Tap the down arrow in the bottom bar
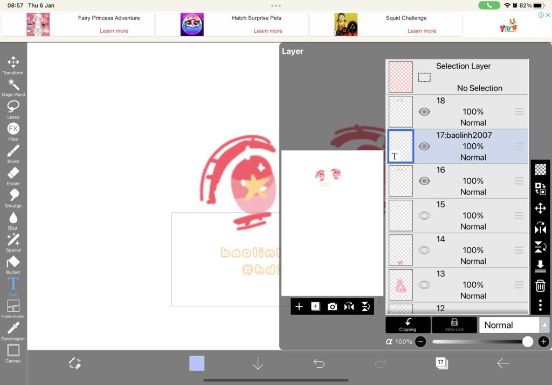This screenshot has height=385, width=552. (x=258, y=363)
